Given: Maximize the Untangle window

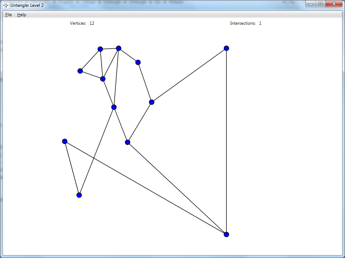Looking at the screenshot, I should click(x=321, y=4).
